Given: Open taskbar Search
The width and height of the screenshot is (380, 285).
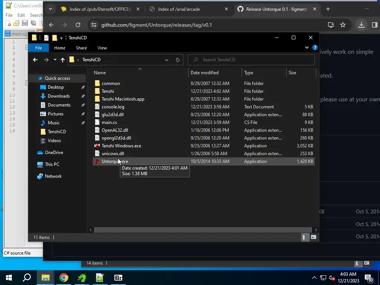Looking at the screenshot, I should (27, 278).
